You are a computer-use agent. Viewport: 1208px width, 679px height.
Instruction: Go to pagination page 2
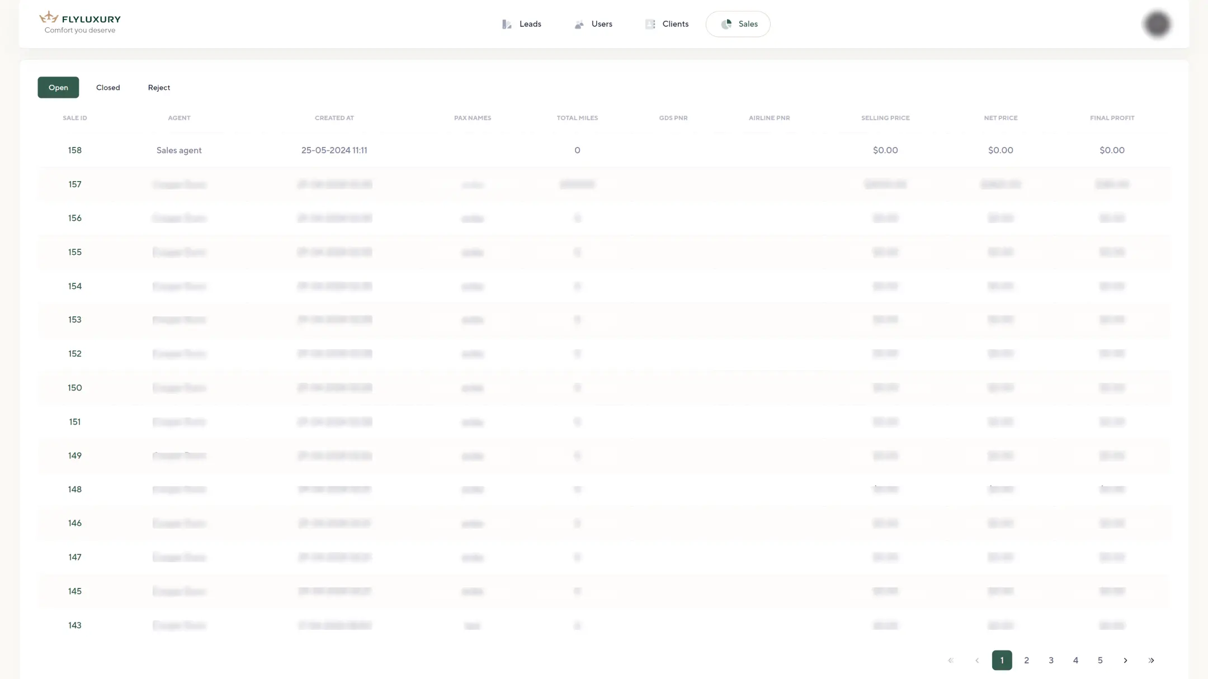[1026, 660]
